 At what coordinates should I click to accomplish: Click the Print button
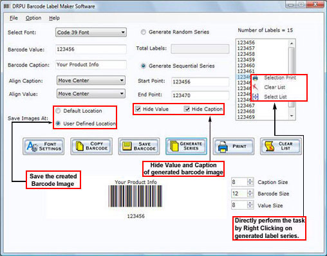tap(234, 147)
